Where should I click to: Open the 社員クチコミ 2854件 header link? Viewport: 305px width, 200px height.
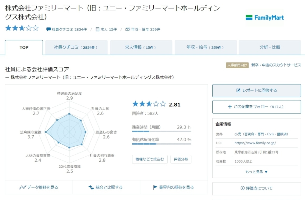(x=69, y=29)
